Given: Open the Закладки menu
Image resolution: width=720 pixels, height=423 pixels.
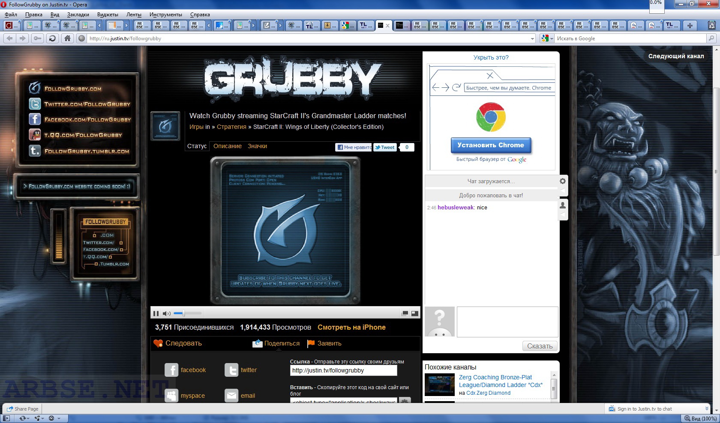Looking at the screenshot, I should 78,15.
